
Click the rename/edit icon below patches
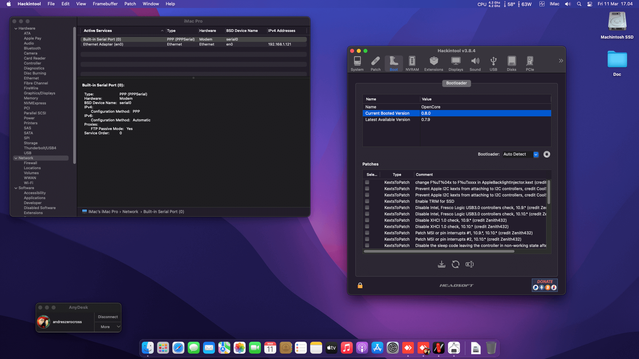(470, 264)
